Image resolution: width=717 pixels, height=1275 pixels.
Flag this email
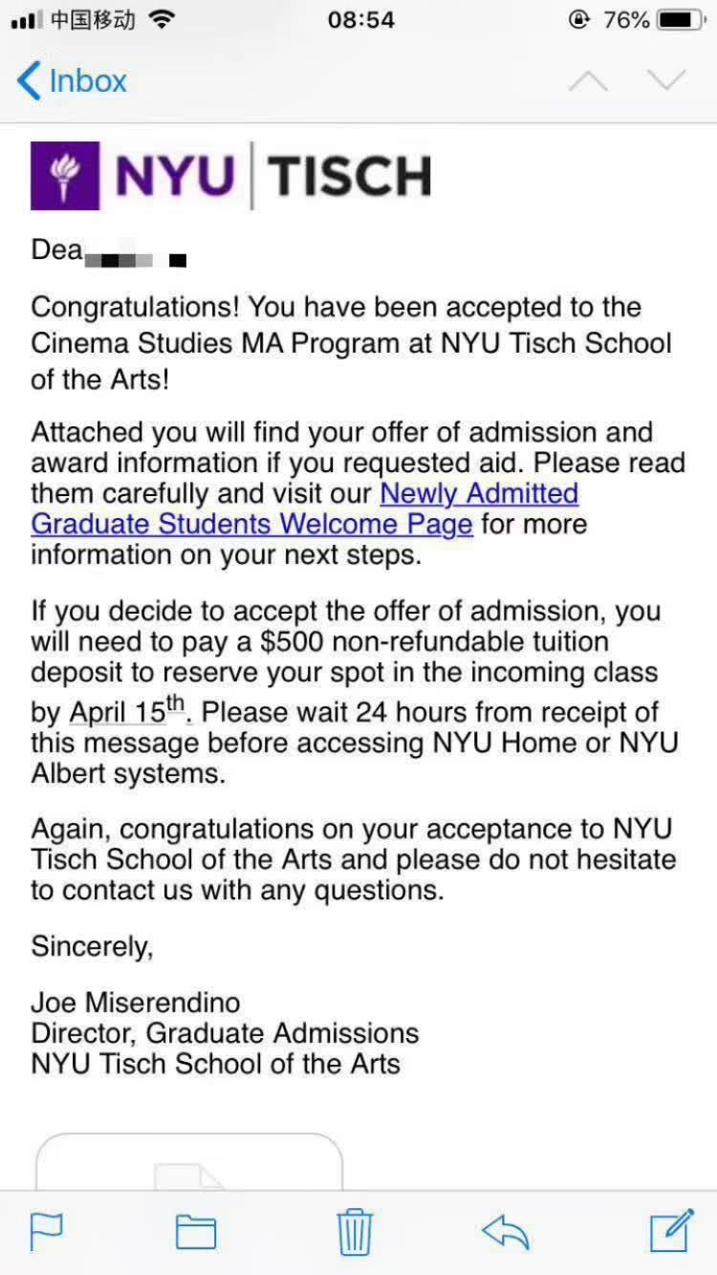pyautogui.click(x=46, y=1231)
